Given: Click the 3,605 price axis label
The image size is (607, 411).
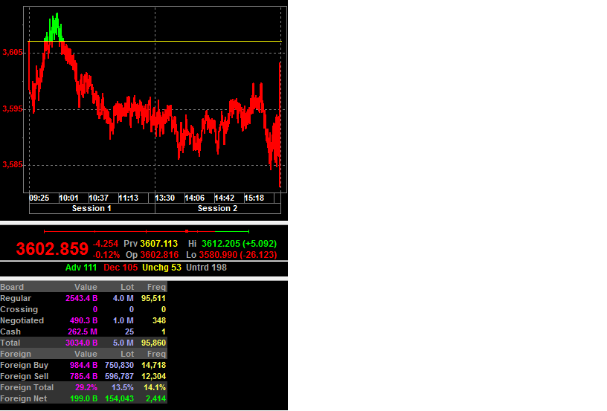Looking at the screenshot, I should coord(13,53).
